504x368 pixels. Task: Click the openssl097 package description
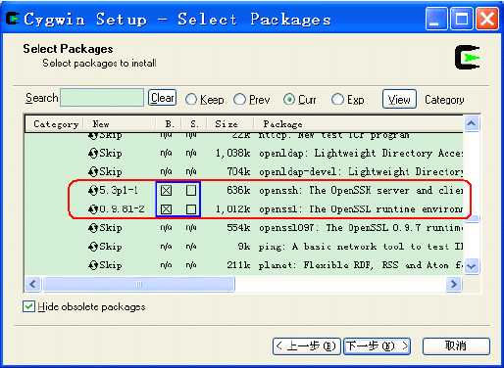(x=361, y=228)
